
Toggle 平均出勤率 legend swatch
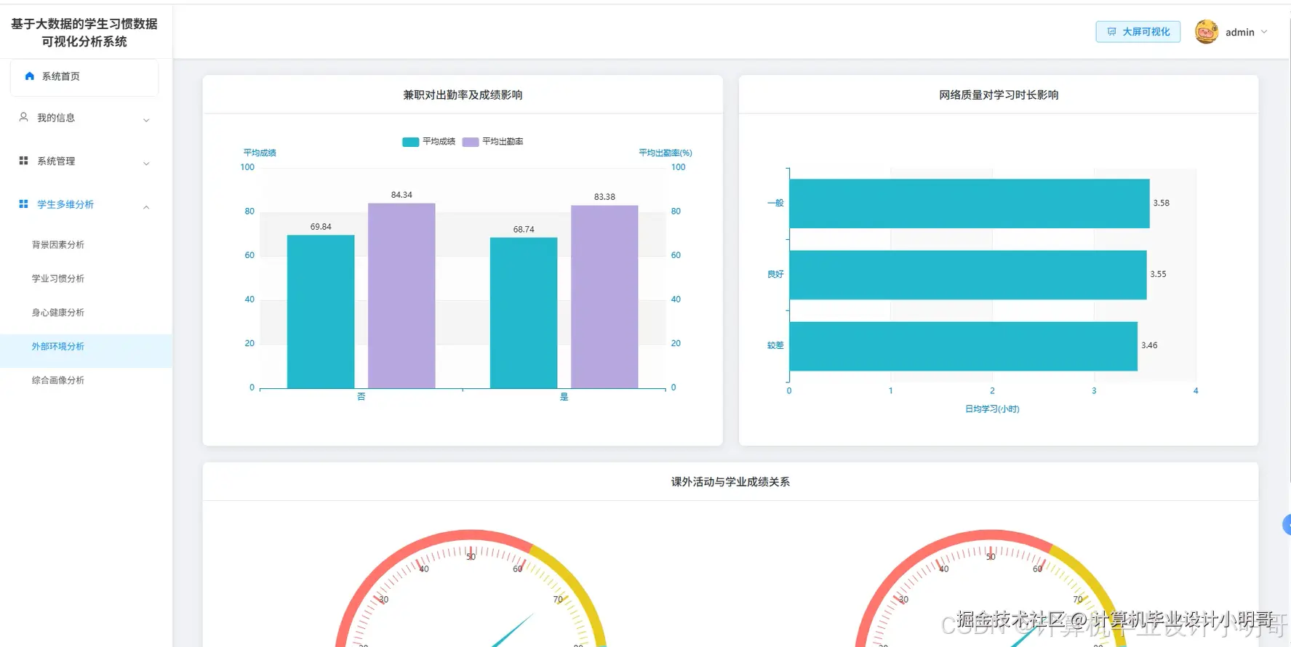pyautogui.click(x=471, y=142)
